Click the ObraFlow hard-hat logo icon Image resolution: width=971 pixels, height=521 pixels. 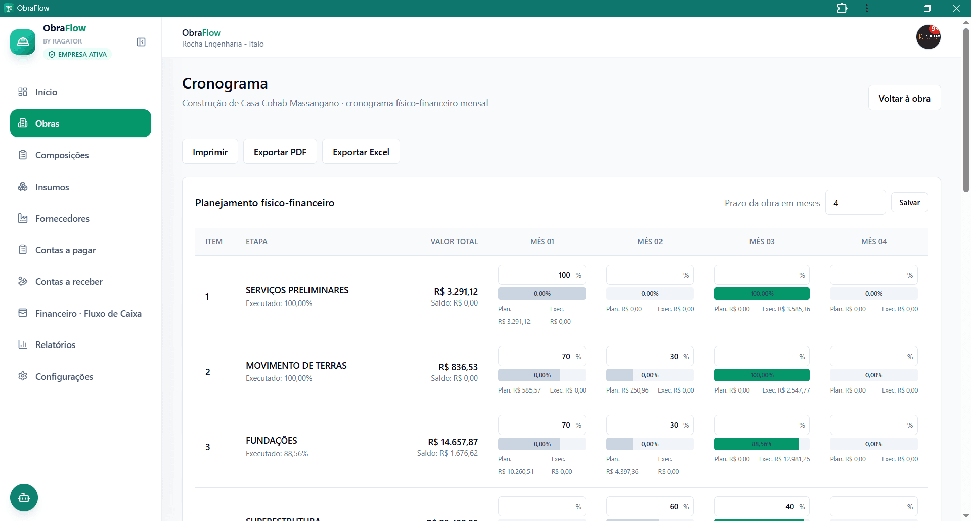pyautogui.click(x=23, y=42)
